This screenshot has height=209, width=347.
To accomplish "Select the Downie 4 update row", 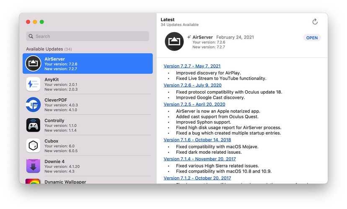I will pos(88,166).
